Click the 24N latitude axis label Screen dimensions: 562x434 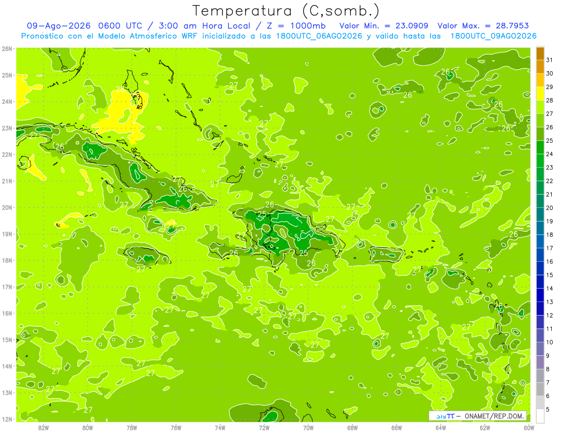tap(7, 102)
